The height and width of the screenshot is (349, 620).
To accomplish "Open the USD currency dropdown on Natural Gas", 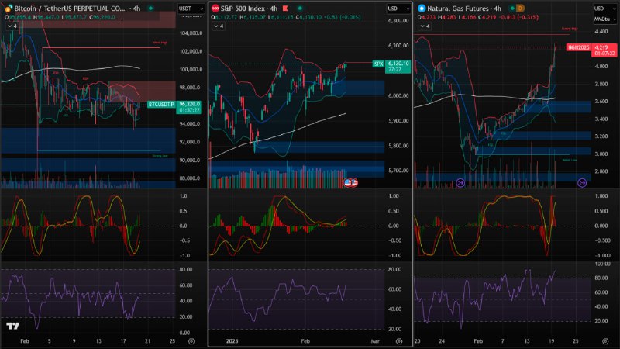I will [604, 9].
